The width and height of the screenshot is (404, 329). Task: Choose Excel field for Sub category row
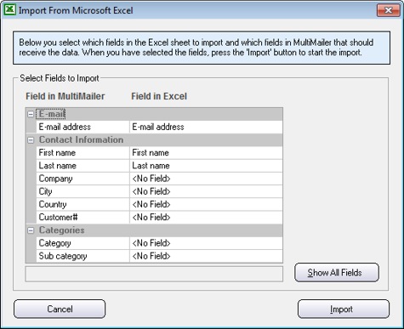[206, 256]
